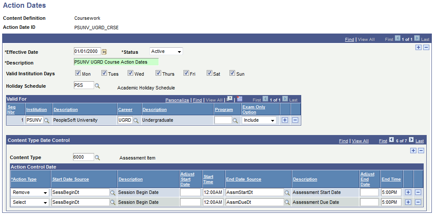Download Valid For grid to spreadsheet

(240, 99)
